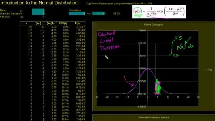
Task: Select the CDF cell showing 77.3%
Action: (x=65, y=100)
